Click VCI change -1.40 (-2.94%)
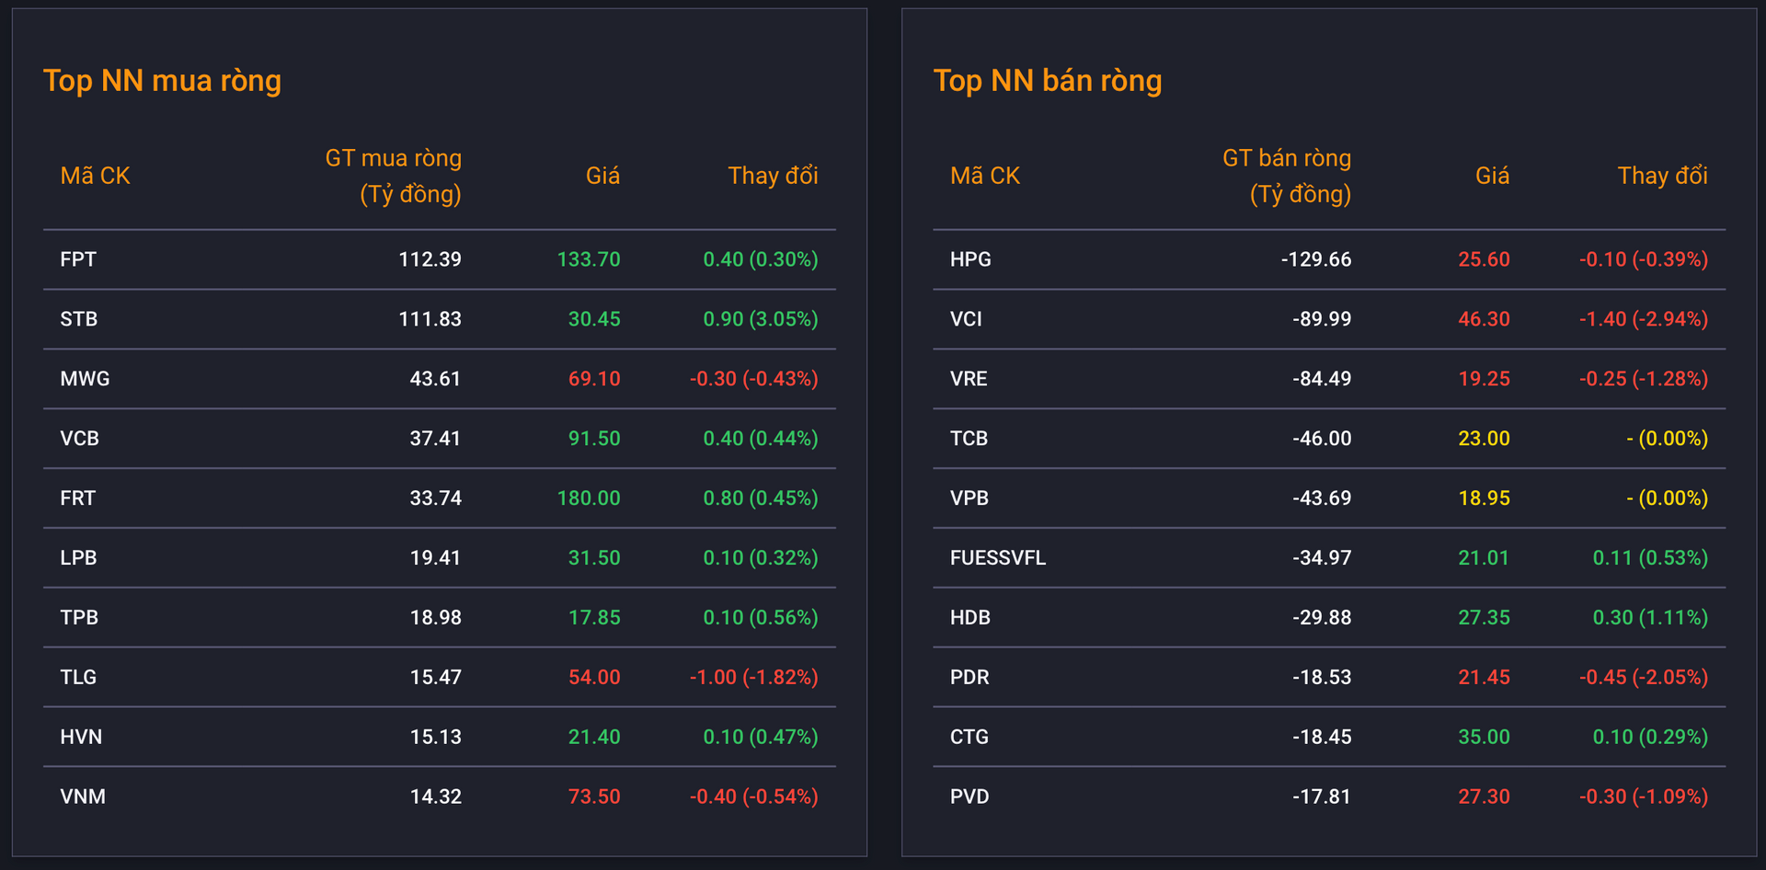The width and height of the screenshot is (1766, 870). [x=1644, y=319]
